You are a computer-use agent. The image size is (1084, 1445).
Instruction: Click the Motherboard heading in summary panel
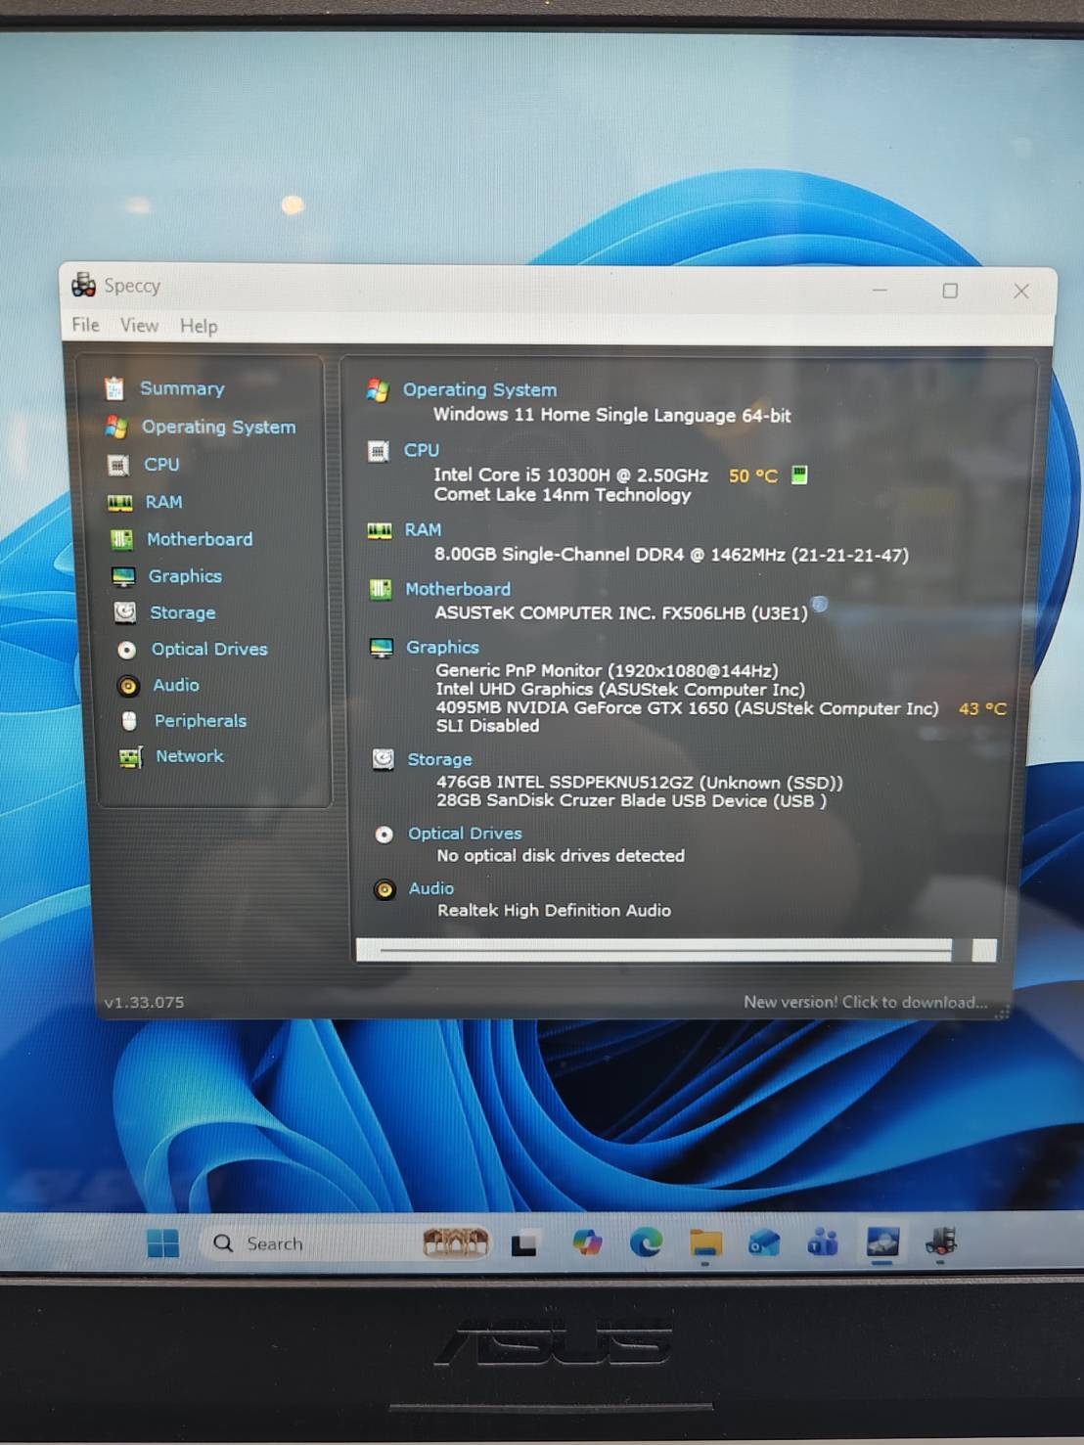(458, 589)
